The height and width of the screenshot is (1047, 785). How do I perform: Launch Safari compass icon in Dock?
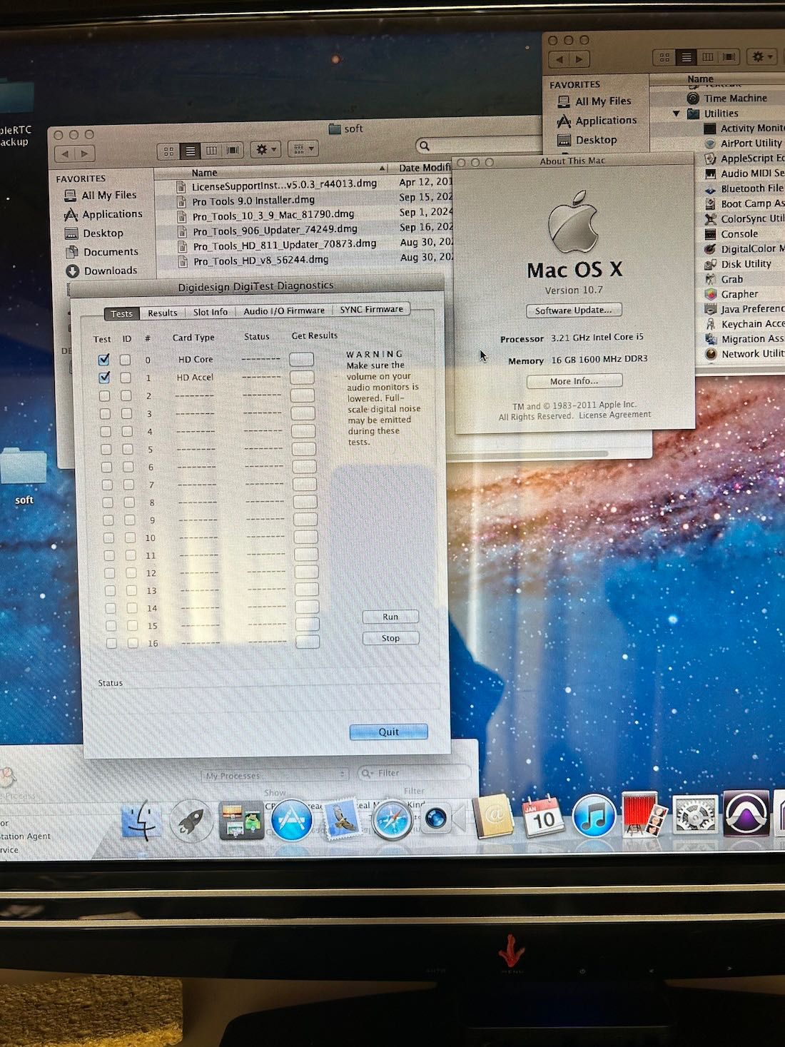pyautogui.click(x=392, y=819)
